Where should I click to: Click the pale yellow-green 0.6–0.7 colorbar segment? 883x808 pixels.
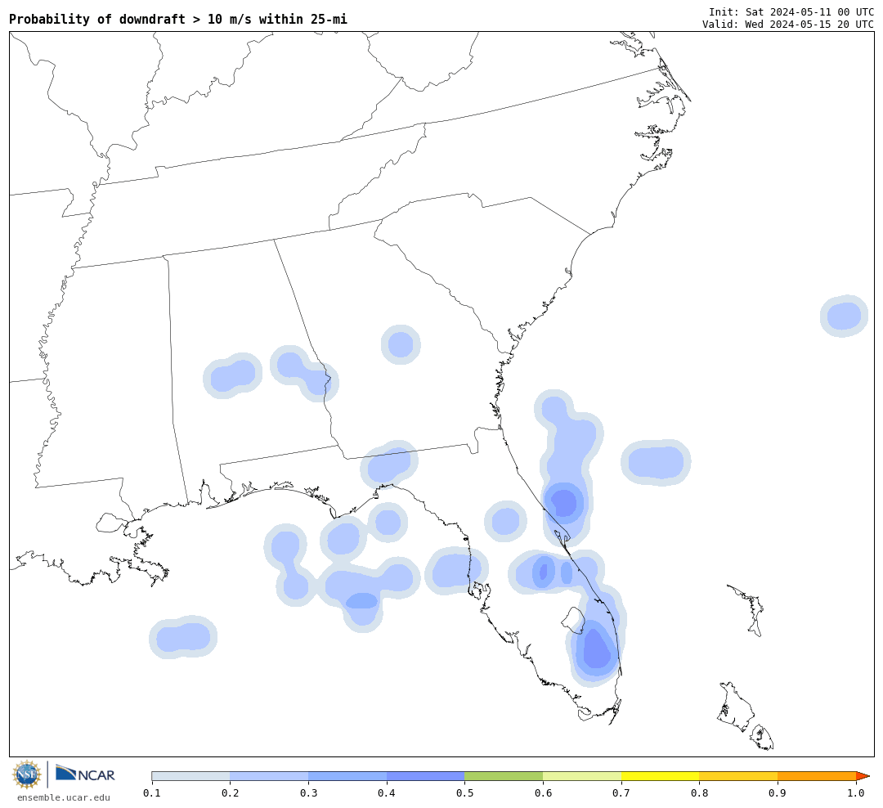point(582,776)
